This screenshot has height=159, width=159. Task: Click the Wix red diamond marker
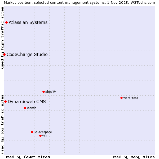[40, 136]
